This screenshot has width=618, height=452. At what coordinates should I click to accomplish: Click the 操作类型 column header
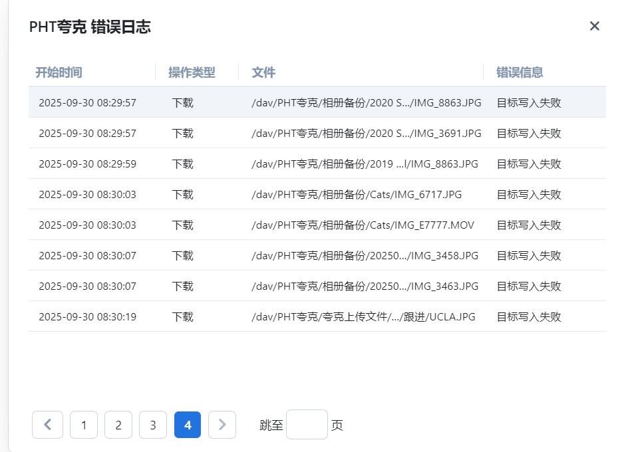point(192,72)
